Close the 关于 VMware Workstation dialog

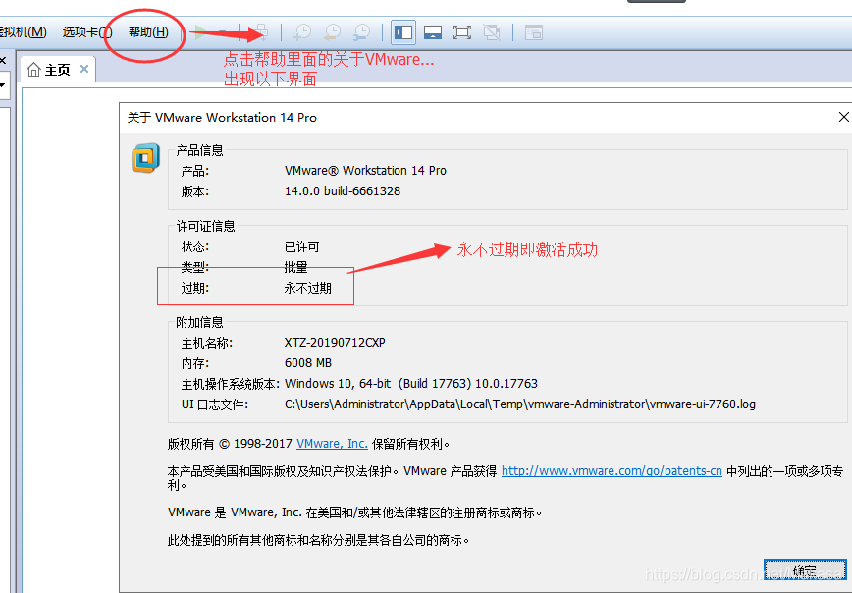(843, 117)
